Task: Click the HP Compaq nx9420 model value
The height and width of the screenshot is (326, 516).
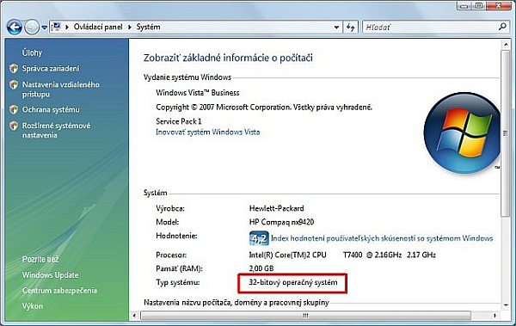Action: pyautogui.click(x=281, y=222)
